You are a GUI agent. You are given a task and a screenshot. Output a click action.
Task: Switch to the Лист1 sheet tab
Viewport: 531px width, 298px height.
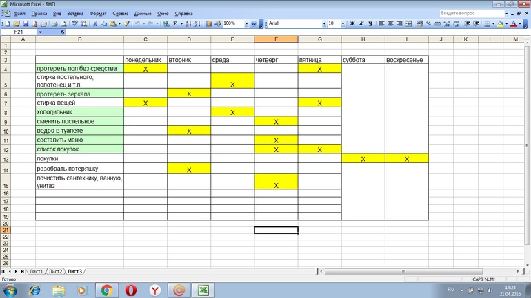coord(36,272)
